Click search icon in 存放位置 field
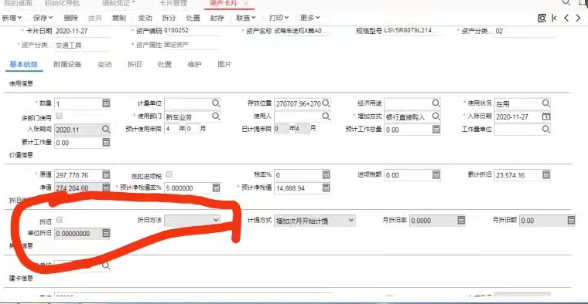 pos(326,103)
